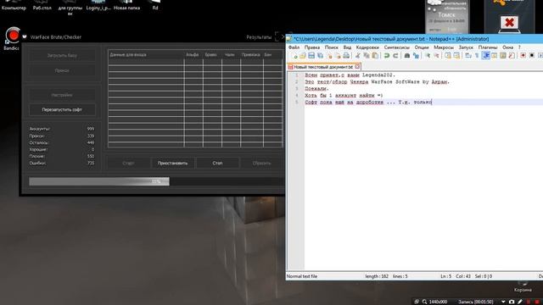The image size is (543, 305).
Task: Zoom out using the toolbar icon
Action: tap(436, 56)
